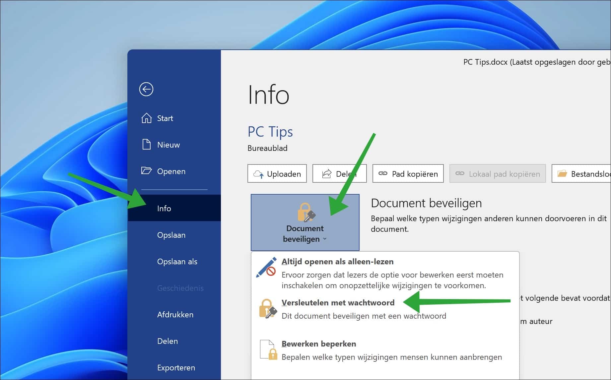Select the Openen folder icon in the sidebar
The width and height of the screenshot is (611, 380).
[x=146, y=171]
